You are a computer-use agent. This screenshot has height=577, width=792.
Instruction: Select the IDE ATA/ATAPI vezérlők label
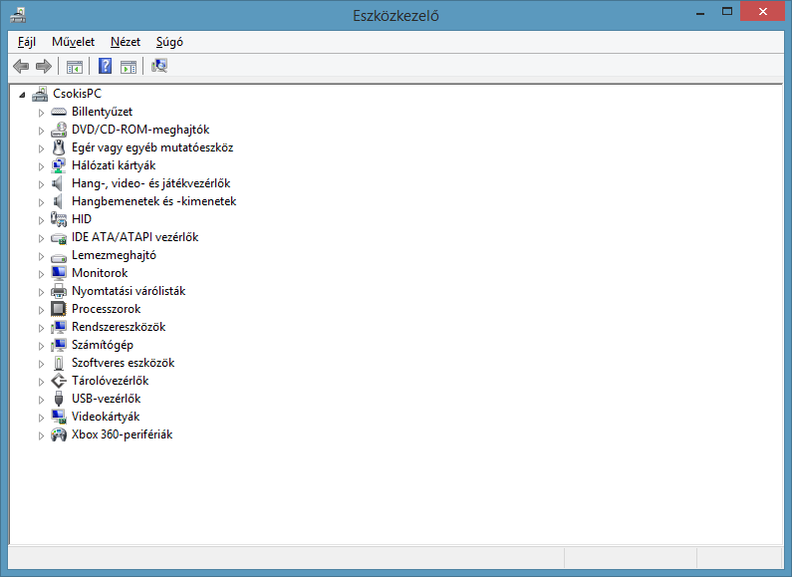(x=134, y=237)
